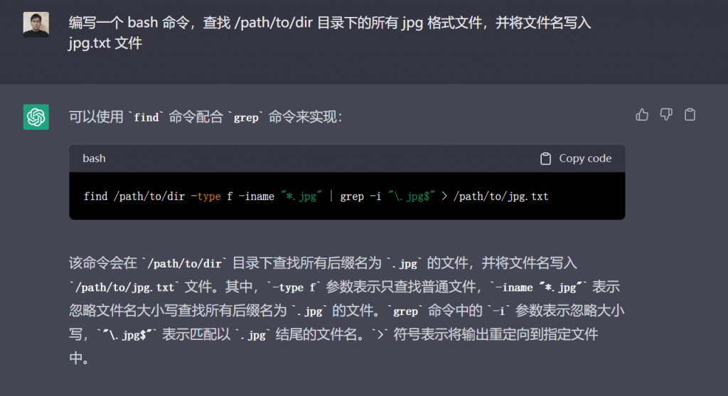Click the explanation paragraph starting '该命令会在'
Screen dimensions: 728x396
pyautogui.click(x=346, y=310)
